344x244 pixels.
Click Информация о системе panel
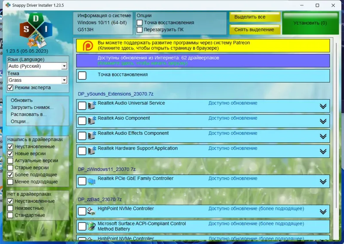(103, 23)
